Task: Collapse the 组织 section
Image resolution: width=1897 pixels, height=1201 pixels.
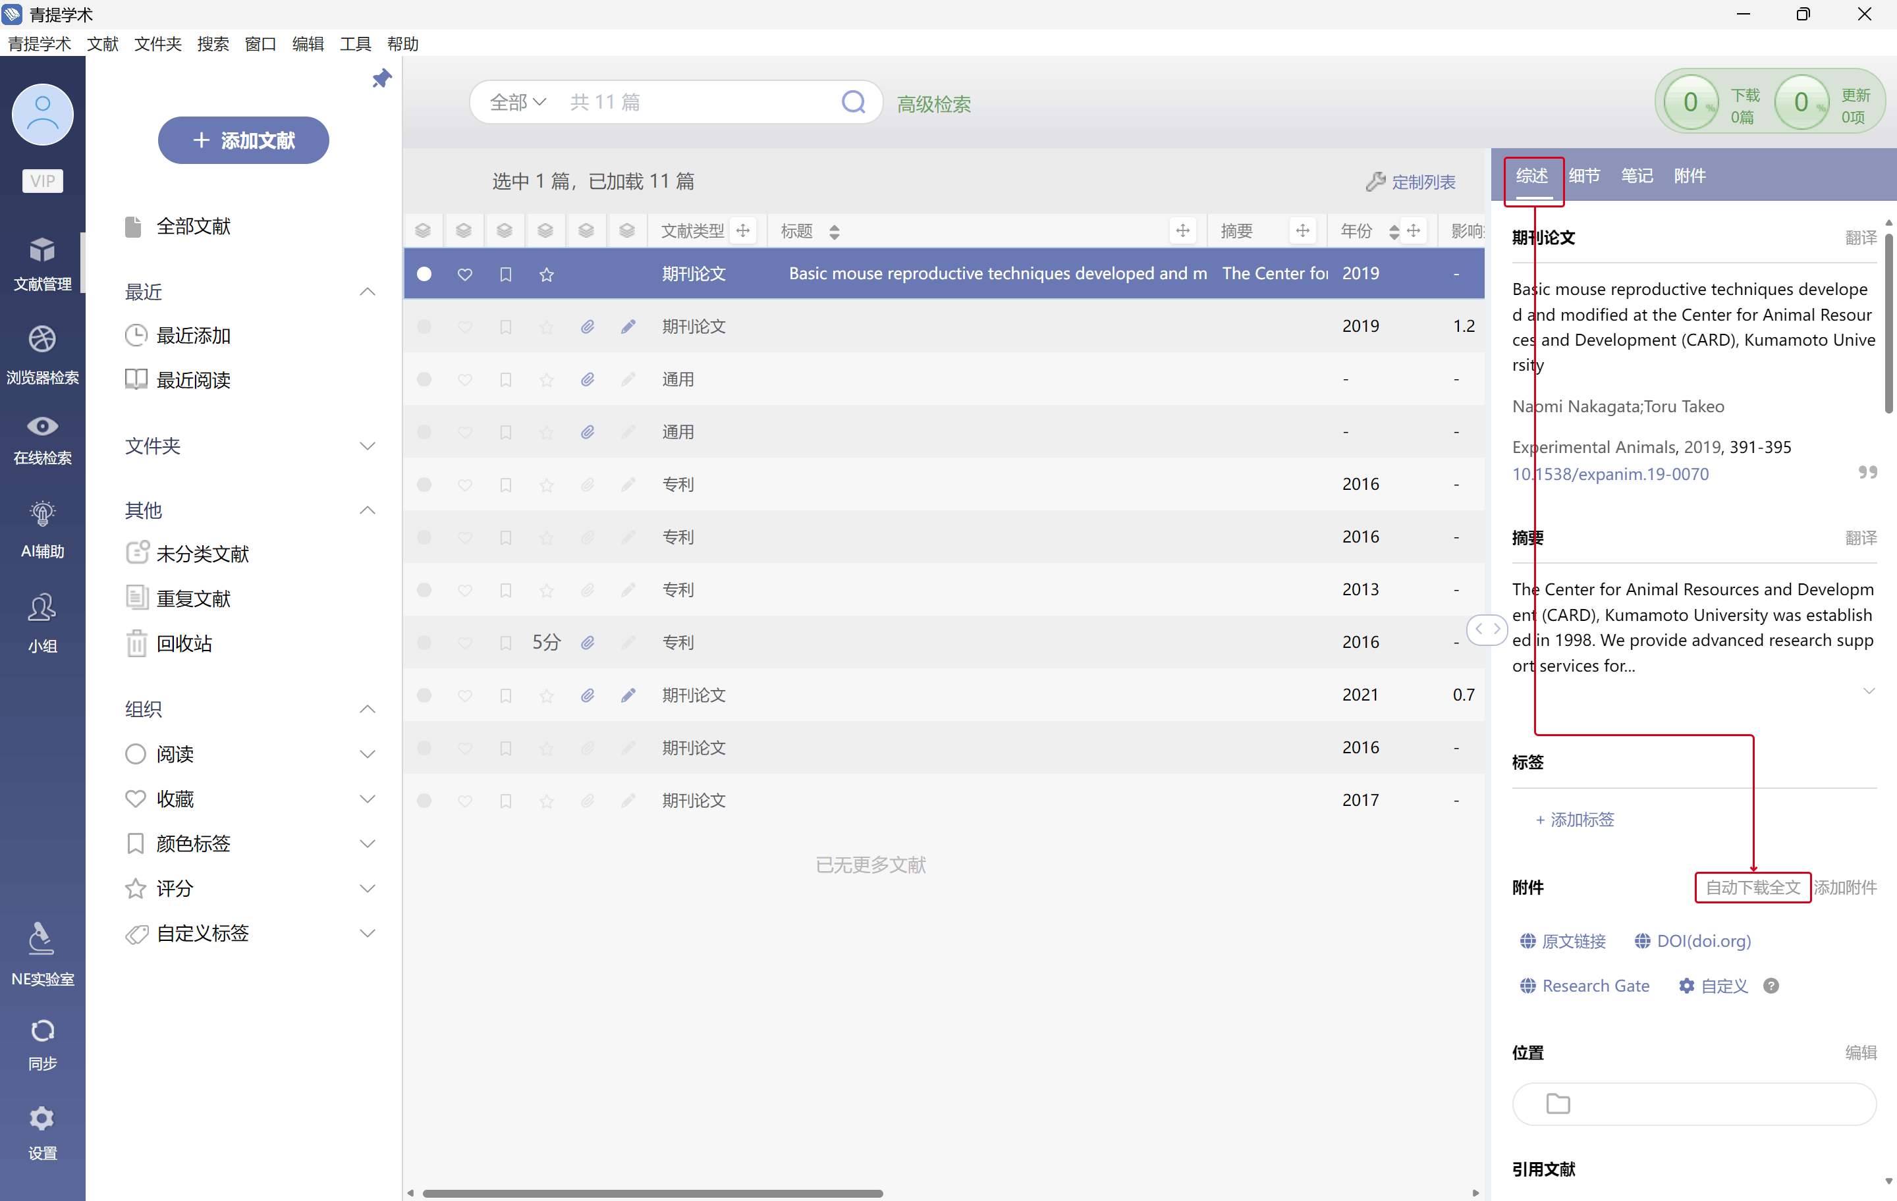Action: click(367, 708)
